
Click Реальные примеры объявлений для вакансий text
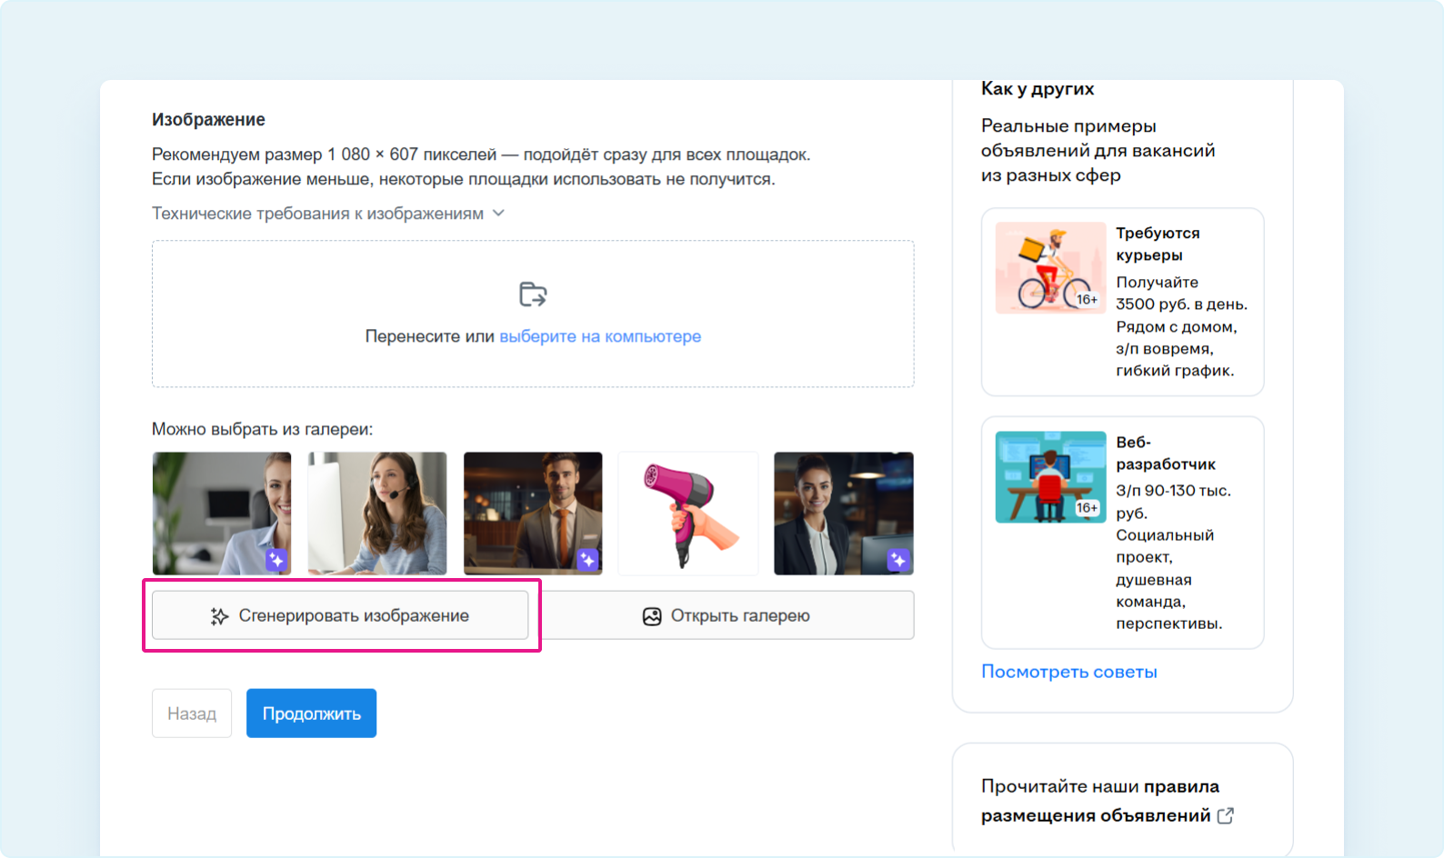pos(1098,151)
